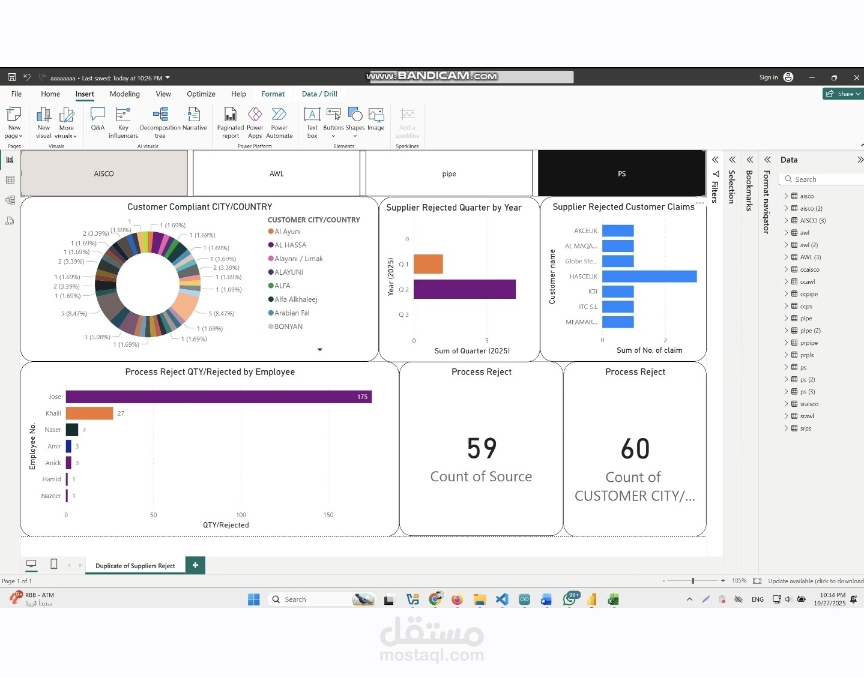Click the purple Q 2 bar
This screenshot has width=864, height=678.
coord(465,289)
